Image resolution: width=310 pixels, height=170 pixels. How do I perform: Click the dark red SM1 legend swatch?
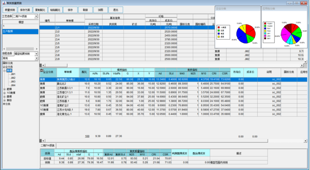(x=265, y=38)
